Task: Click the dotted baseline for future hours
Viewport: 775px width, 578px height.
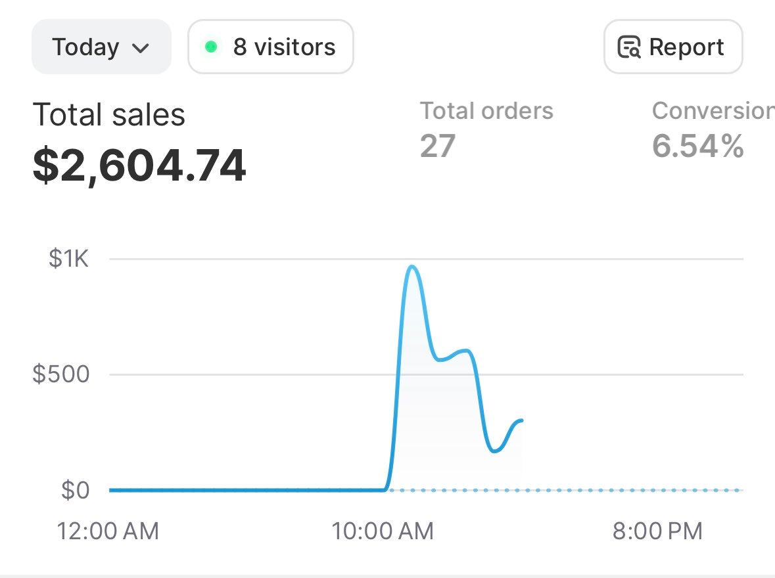Action: [631, 490]
